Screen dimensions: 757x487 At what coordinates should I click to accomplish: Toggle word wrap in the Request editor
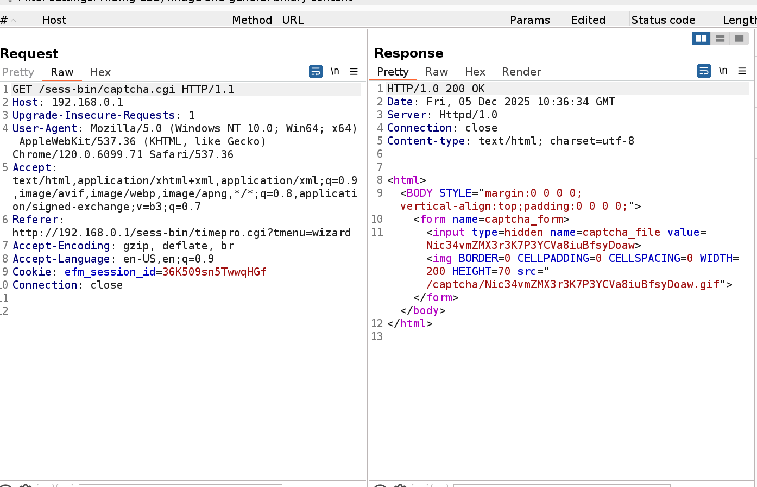tap(316, 72)
